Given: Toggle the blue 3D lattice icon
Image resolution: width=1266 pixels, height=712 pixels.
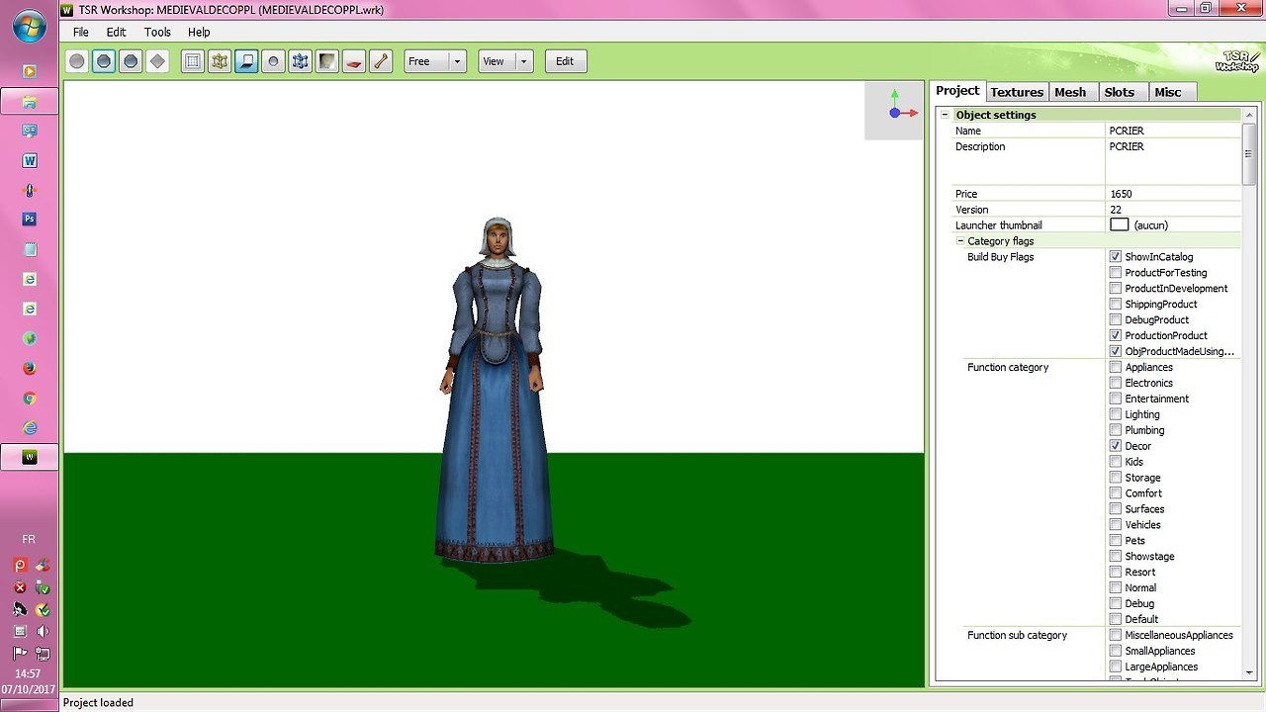Looking at the screenshot, I should pos(300,61).
